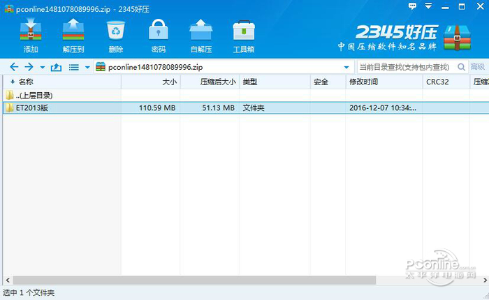This screenshot has width=489, height=300.
Task: Click the 选中 1 个文件夹 status text
Action: (x=29, y=293)
